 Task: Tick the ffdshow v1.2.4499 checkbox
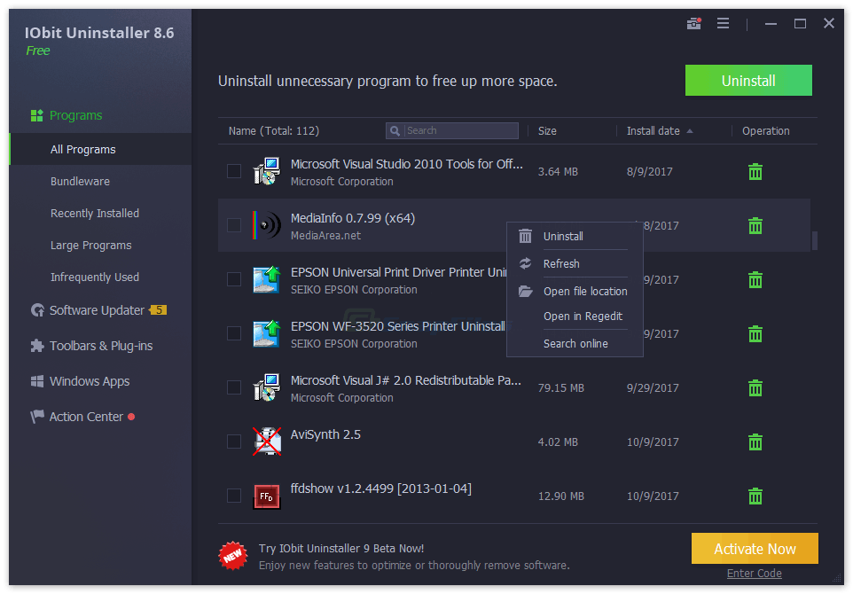point(234,496)
